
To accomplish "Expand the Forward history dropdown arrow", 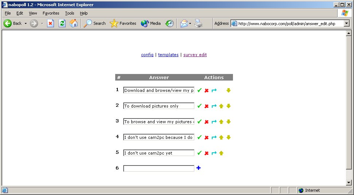I will pos(42,23).
